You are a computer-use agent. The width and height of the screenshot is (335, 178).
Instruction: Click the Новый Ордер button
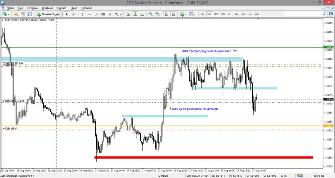pyautogui.click(x=48, y=14)
